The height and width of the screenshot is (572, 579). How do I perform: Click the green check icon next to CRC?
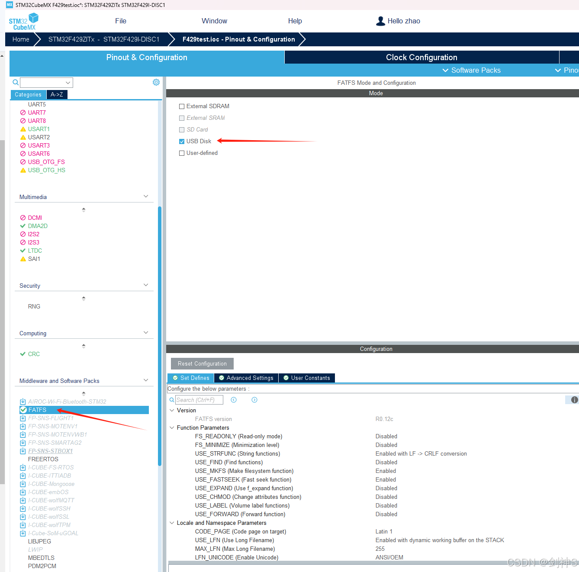tap(23, 354)
